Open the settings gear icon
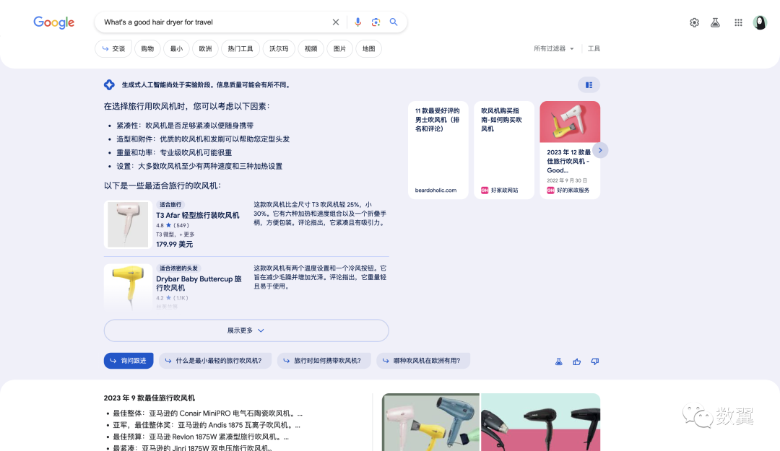 click(695, 22)
